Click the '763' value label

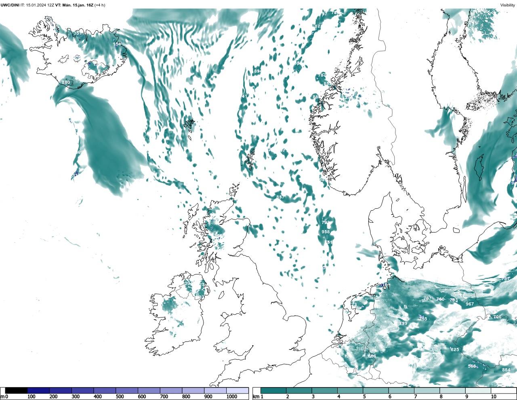point(454,300)
